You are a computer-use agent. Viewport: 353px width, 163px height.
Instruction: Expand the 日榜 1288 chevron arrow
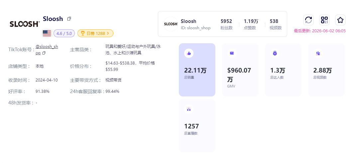[x=108, y=33]
